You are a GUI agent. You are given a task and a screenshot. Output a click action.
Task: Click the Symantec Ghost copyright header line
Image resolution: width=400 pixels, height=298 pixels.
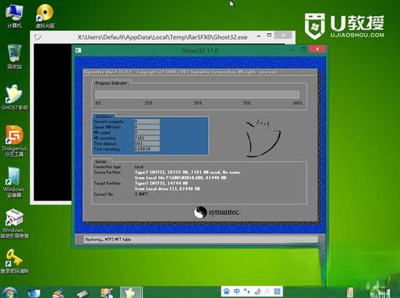tap(181, 72)
